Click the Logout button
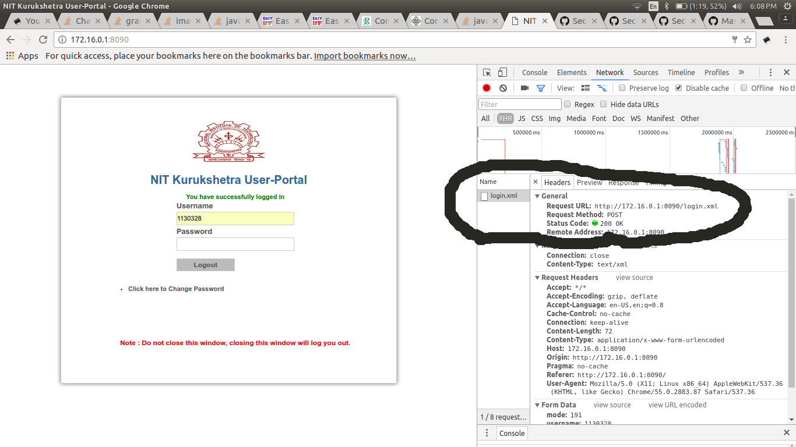The image size is (796, 447). (x=206, y=265)
